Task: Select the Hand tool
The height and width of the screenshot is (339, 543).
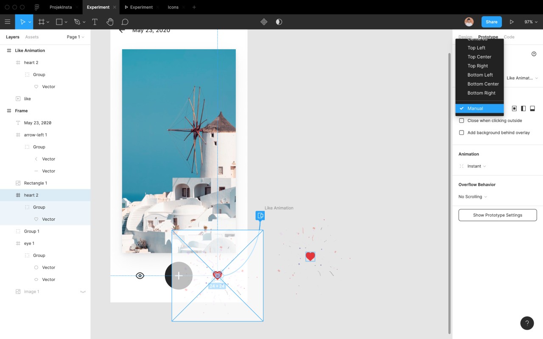Action: (x=110, y=22)
